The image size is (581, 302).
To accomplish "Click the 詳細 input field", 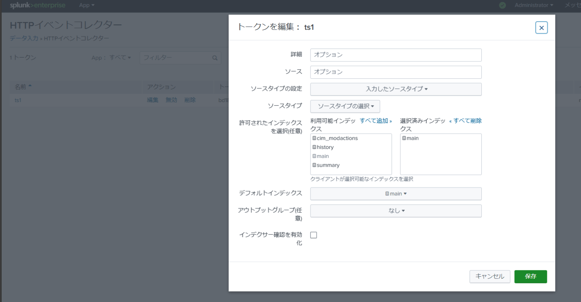I will (396, 55).
